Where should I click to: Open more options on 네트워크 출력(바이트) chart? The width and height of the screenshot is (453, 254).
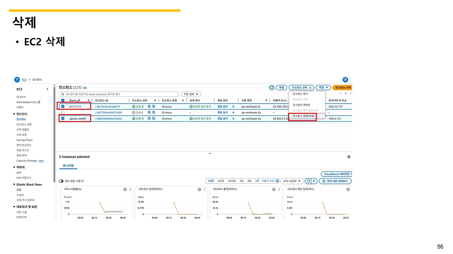coord(279,189)
